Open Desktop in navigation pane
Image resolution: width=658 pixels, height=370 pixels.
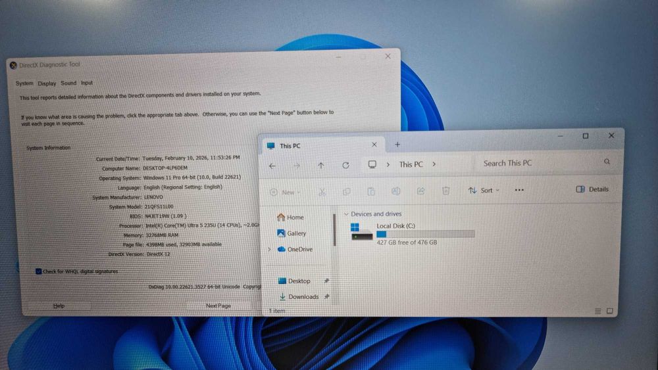tap(294, 281)
